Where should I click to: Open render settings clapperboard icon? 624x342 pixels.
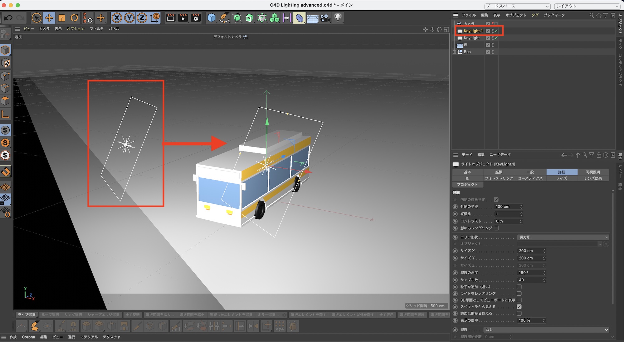(196, 18)
